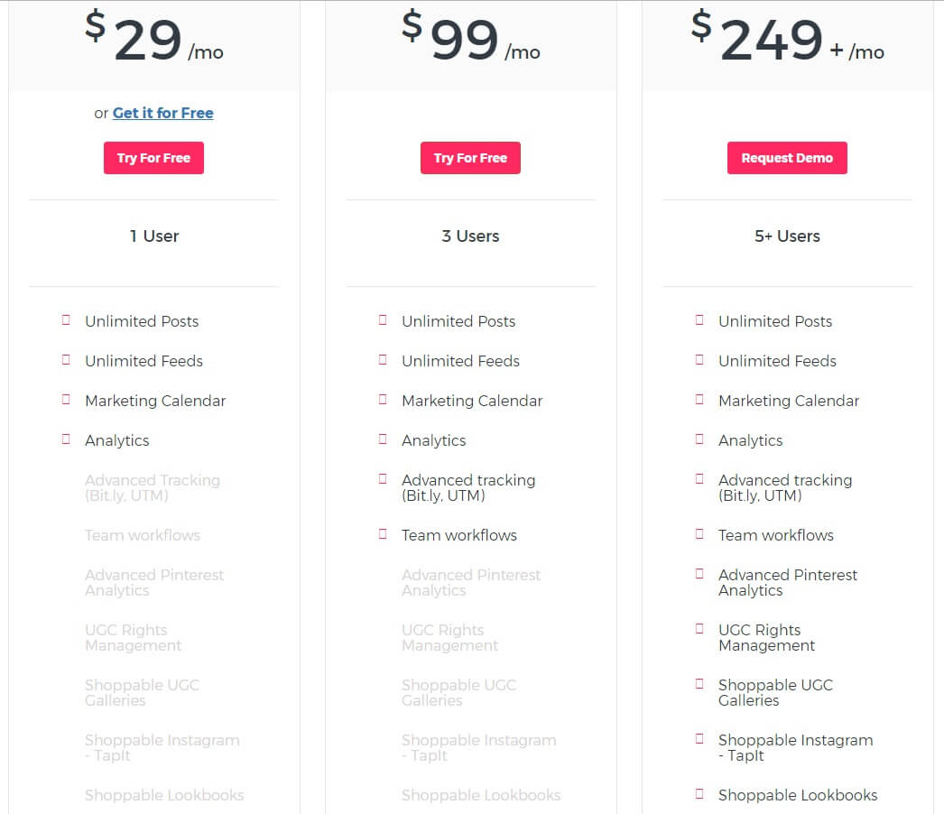
Task: Click the 3 Users label
Action: coord(470,236)
